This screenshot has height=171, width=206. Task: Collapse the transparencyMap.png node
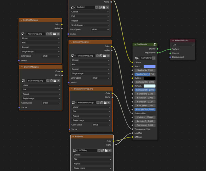point(72,89)
